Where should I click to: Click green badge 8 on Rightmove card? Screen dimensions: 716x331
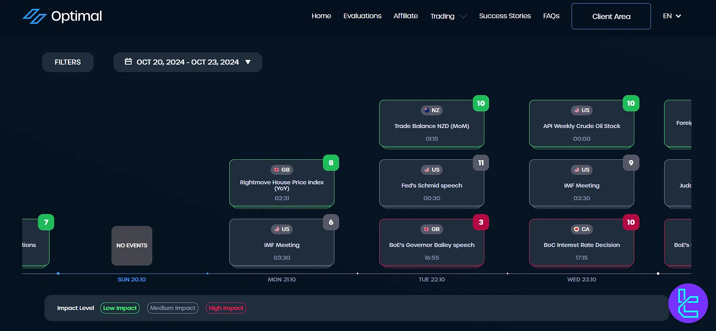click(x=331, y=163)
